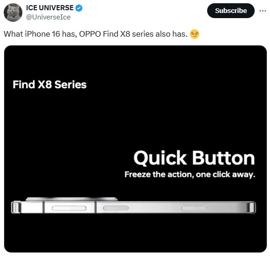Open the @UniverseIce handle link

pyautogui.click(x=48, y=17)
